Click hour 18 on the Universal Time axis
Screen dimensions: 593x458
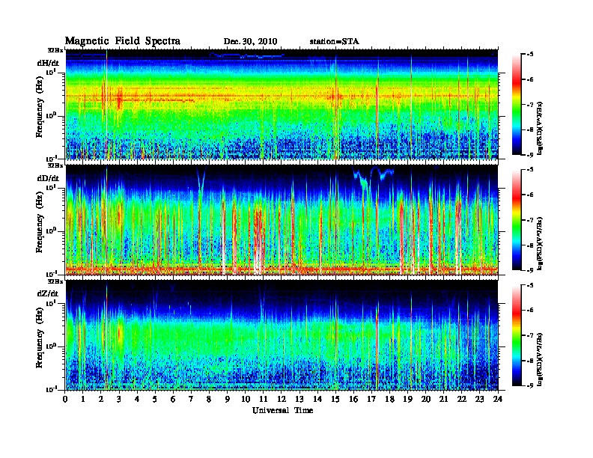point(389,399)
